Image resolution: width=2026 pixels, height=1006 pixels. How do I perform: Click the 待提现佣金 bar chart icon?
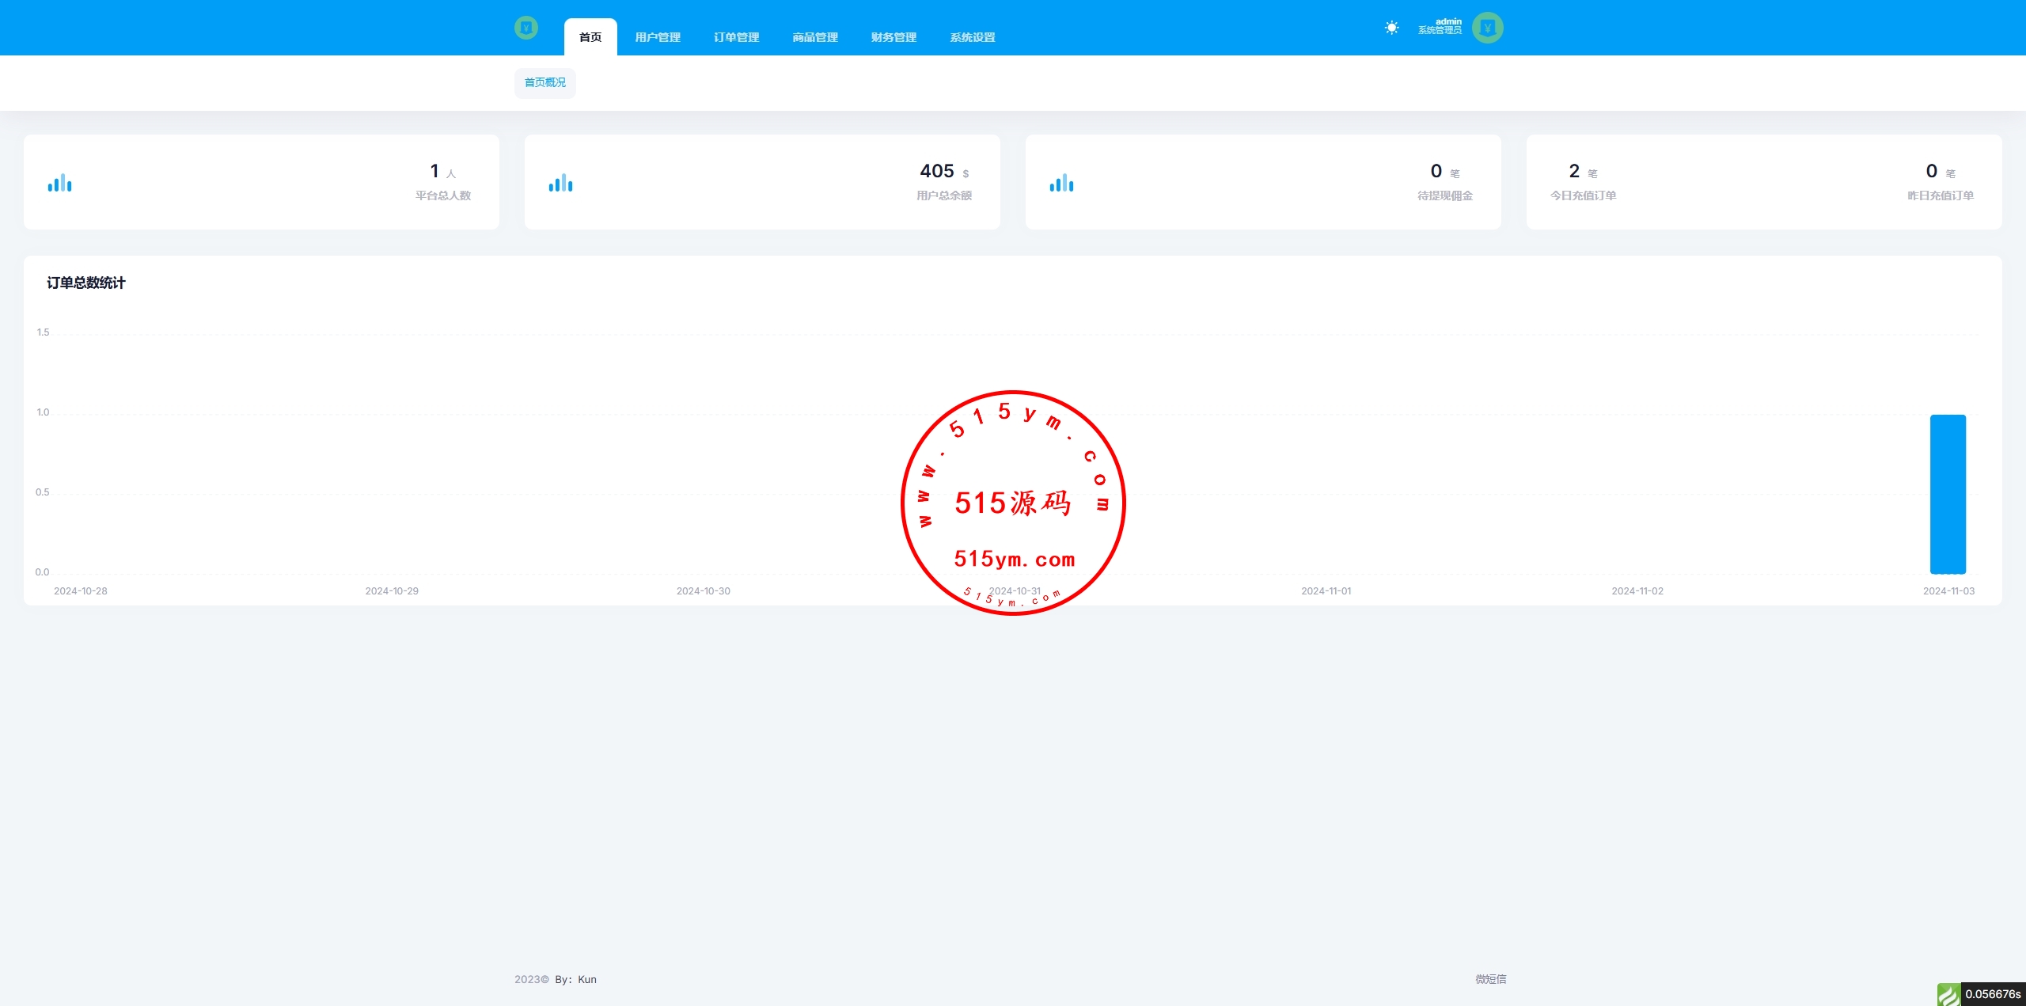point(1061,183)
